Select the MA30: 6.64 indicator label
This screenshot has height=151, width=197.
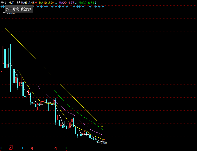pyautogui.click(x=86, y=3)
